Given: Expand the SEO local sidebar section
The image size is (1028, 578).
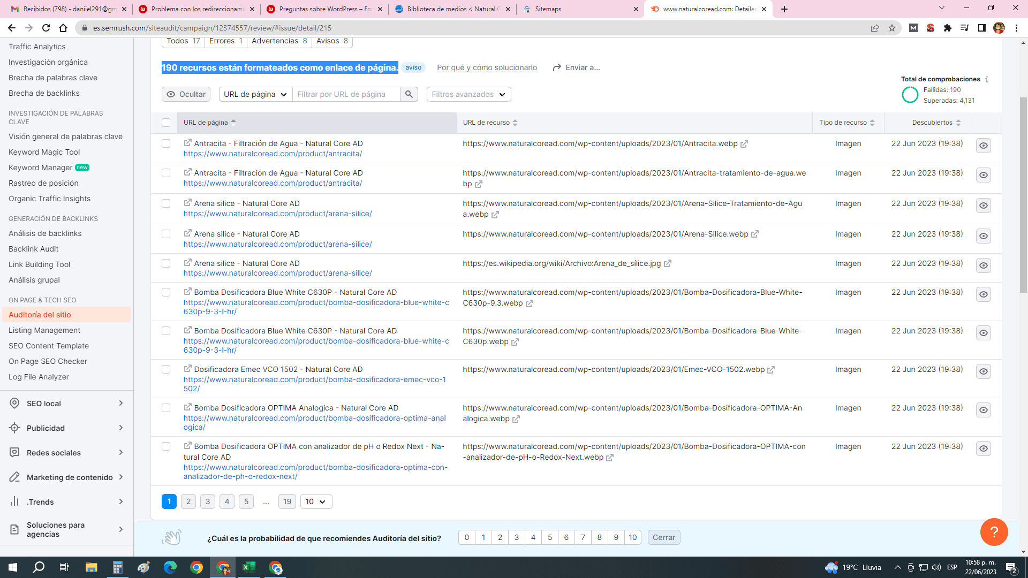Looking at the screenshot, I should (67, 404).
